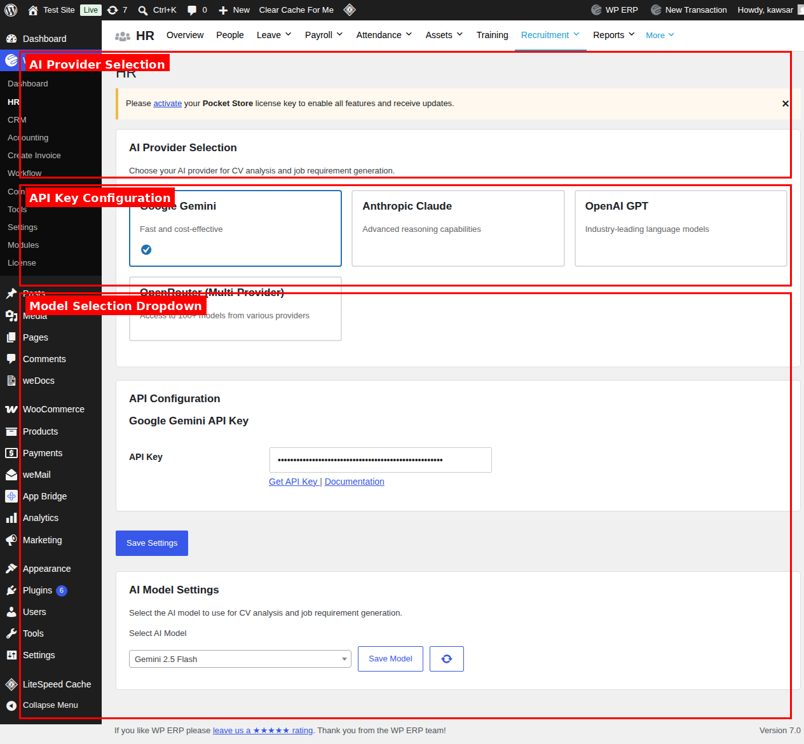This screenshot has width=804, height=744.
Task: Expand the Attendance menu
Action: click(385, 35)
